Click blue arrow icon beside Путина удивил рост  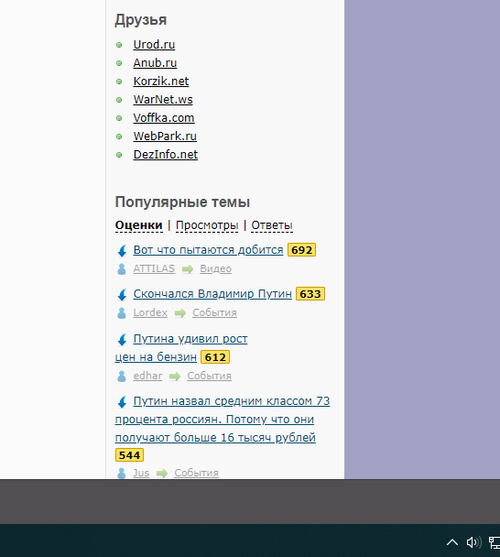pyautogui.click(x=122, y=340)
